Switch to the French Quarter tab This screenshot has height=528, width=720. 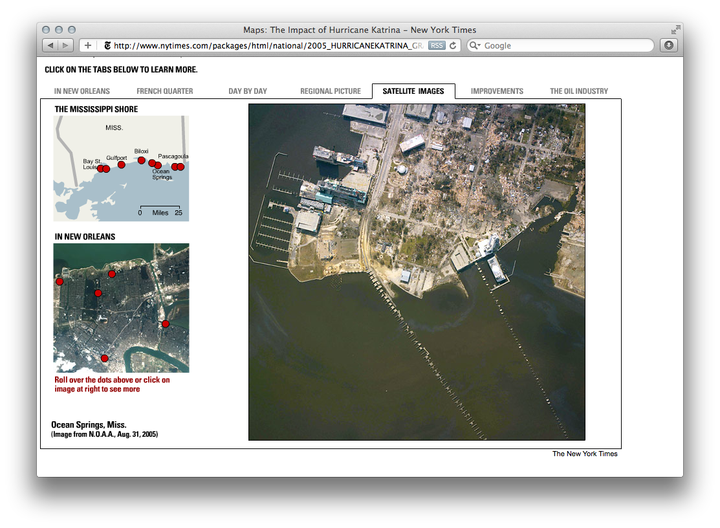pyautogui.click(x=164, y=91)
